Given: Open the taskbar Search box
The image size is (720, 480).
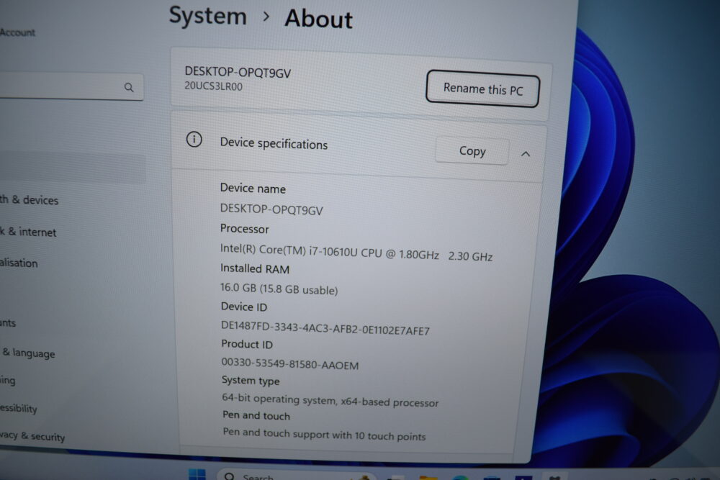Looking at the screenshot, I should (296, 476).
